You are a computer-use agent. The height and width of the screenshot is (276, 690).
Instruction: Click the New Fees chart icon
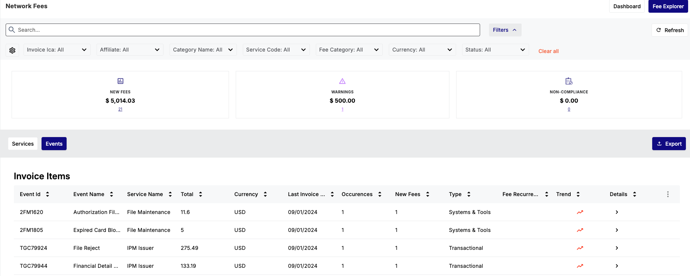coord(120,81)
